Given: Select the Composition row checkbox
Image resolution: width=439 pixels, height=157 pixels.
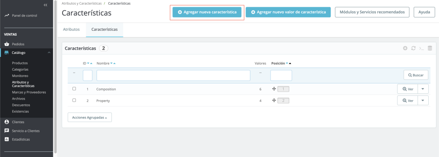Looking at the screenshot, I should 74,89.
